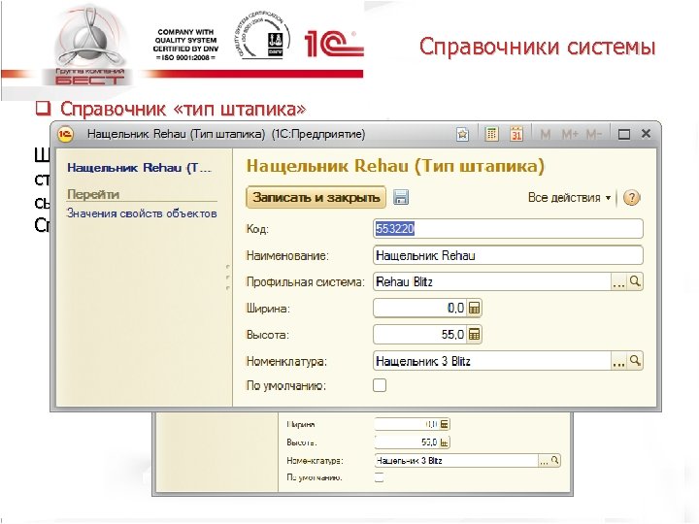The image size is (699, 524).
Task: Click the Перейти section header in navigation panel
Action: tap(93, 194)
